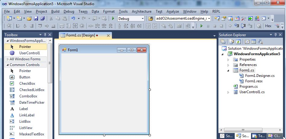Image resolution: width=286 pixels, height=139 pixels.
Task: Click the Undo arrow icon
Action: [x=73, y=18]
